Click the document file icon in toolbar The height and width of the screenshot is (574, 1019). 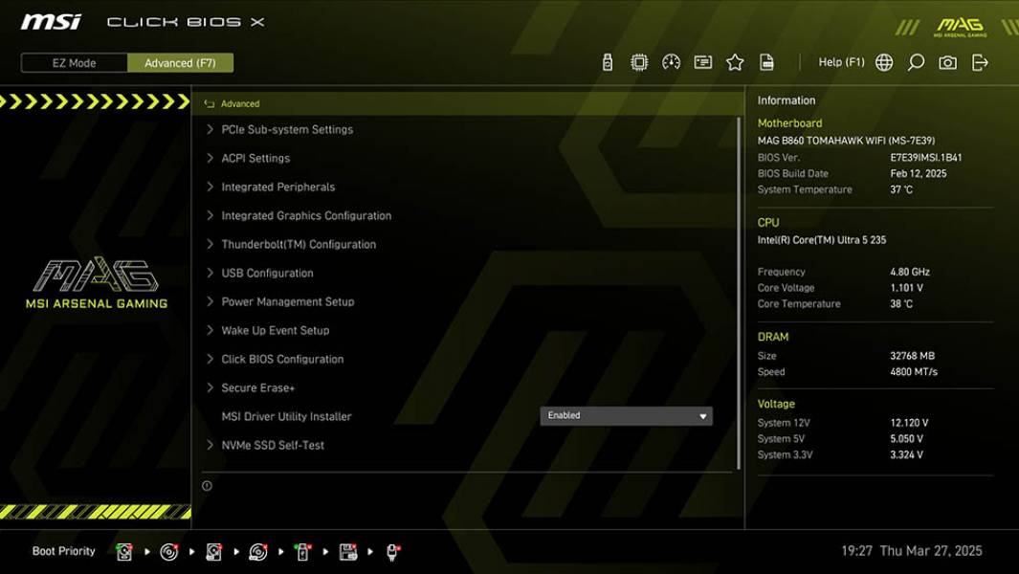[766, 62]
